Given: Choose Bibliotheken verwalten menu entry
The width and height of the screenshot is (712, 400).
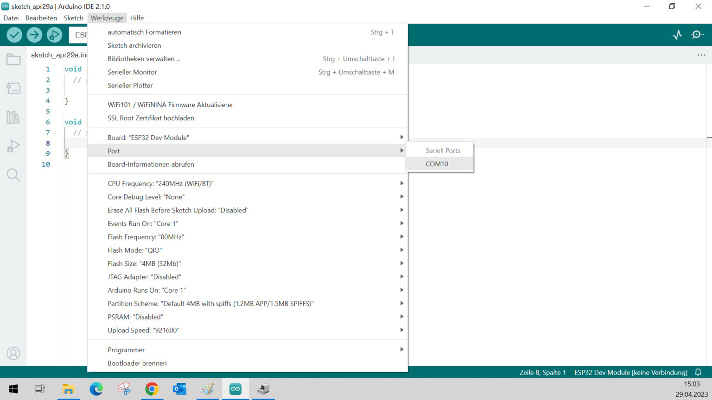Looking at the screenshot, I should [x=144, y=59].
